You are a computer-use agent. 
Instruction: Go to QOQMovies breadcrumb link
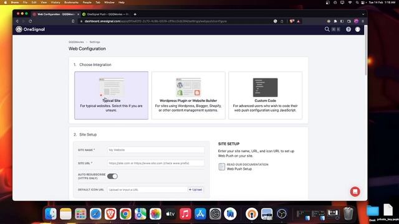(x=76, y=42)
